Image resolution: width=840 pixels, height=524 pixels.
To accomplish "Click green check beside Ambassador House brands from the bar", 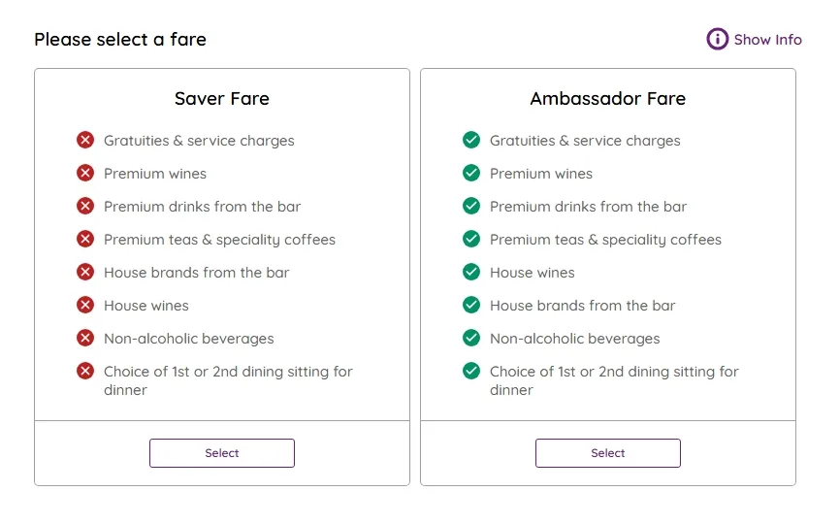I will 471,306.
